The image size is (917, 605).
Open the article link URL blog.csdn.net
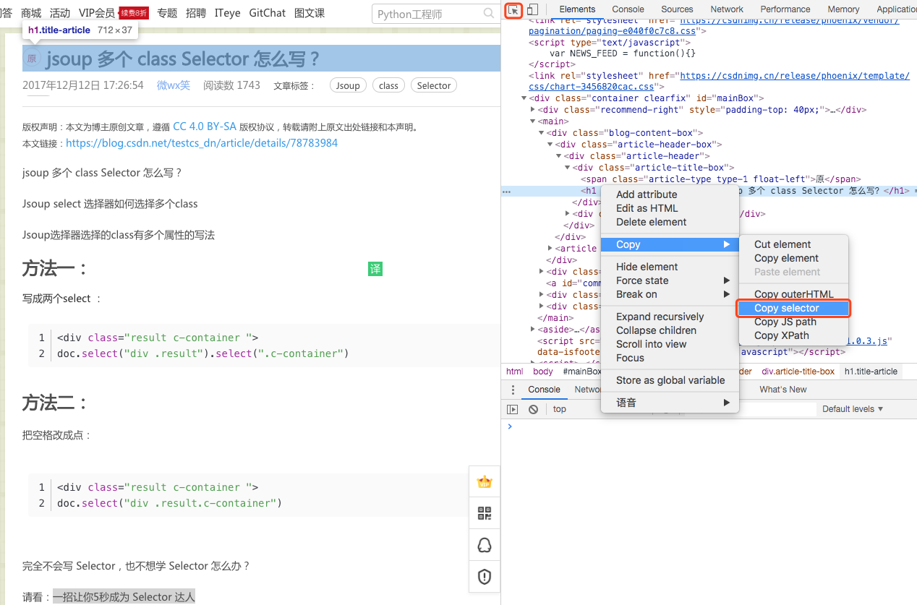[201, 143]
